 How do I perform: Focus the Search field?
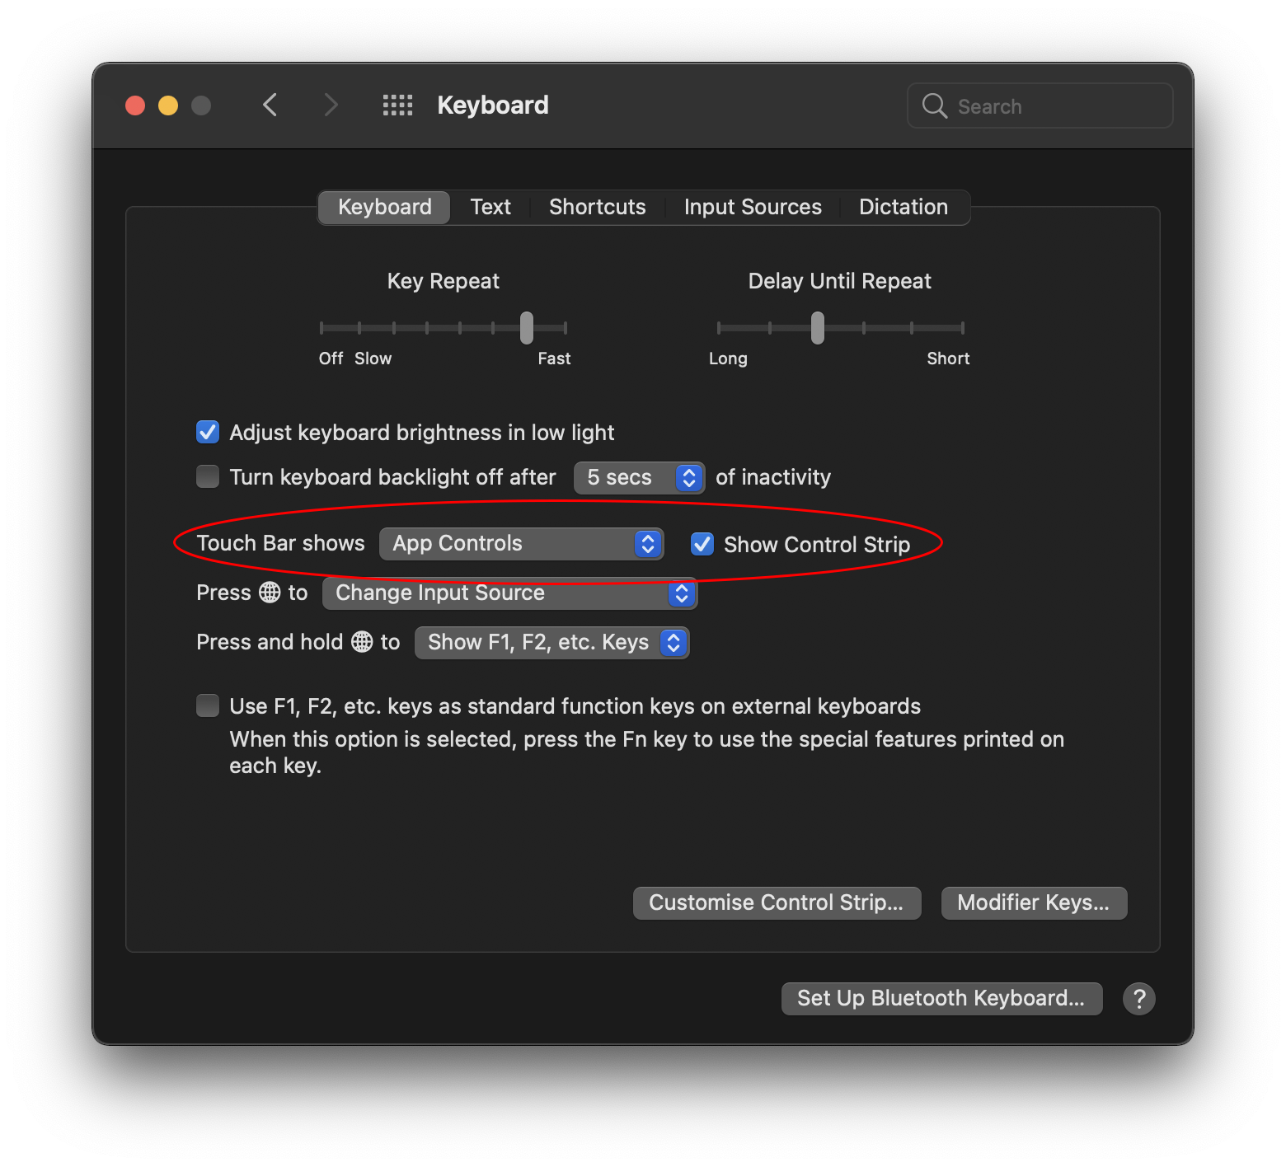(x=1040, y=106)
